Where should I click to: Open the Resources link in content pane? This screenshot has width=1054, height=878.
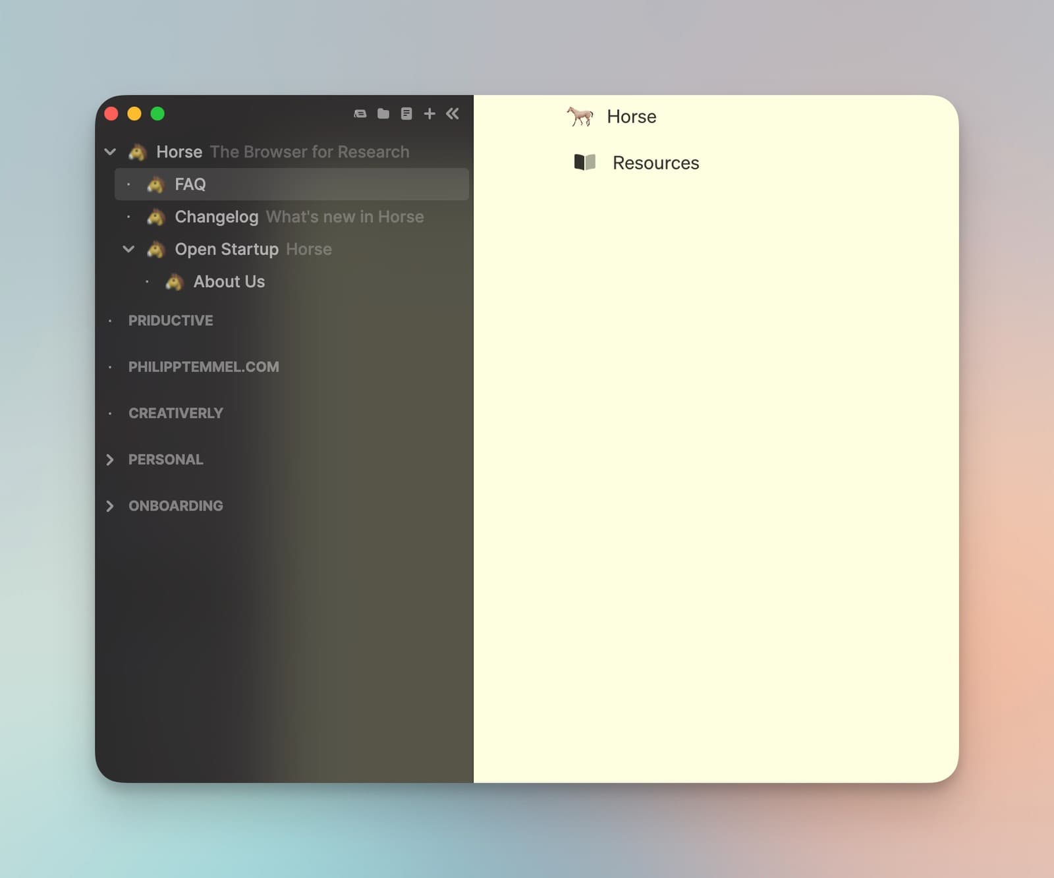655,163
